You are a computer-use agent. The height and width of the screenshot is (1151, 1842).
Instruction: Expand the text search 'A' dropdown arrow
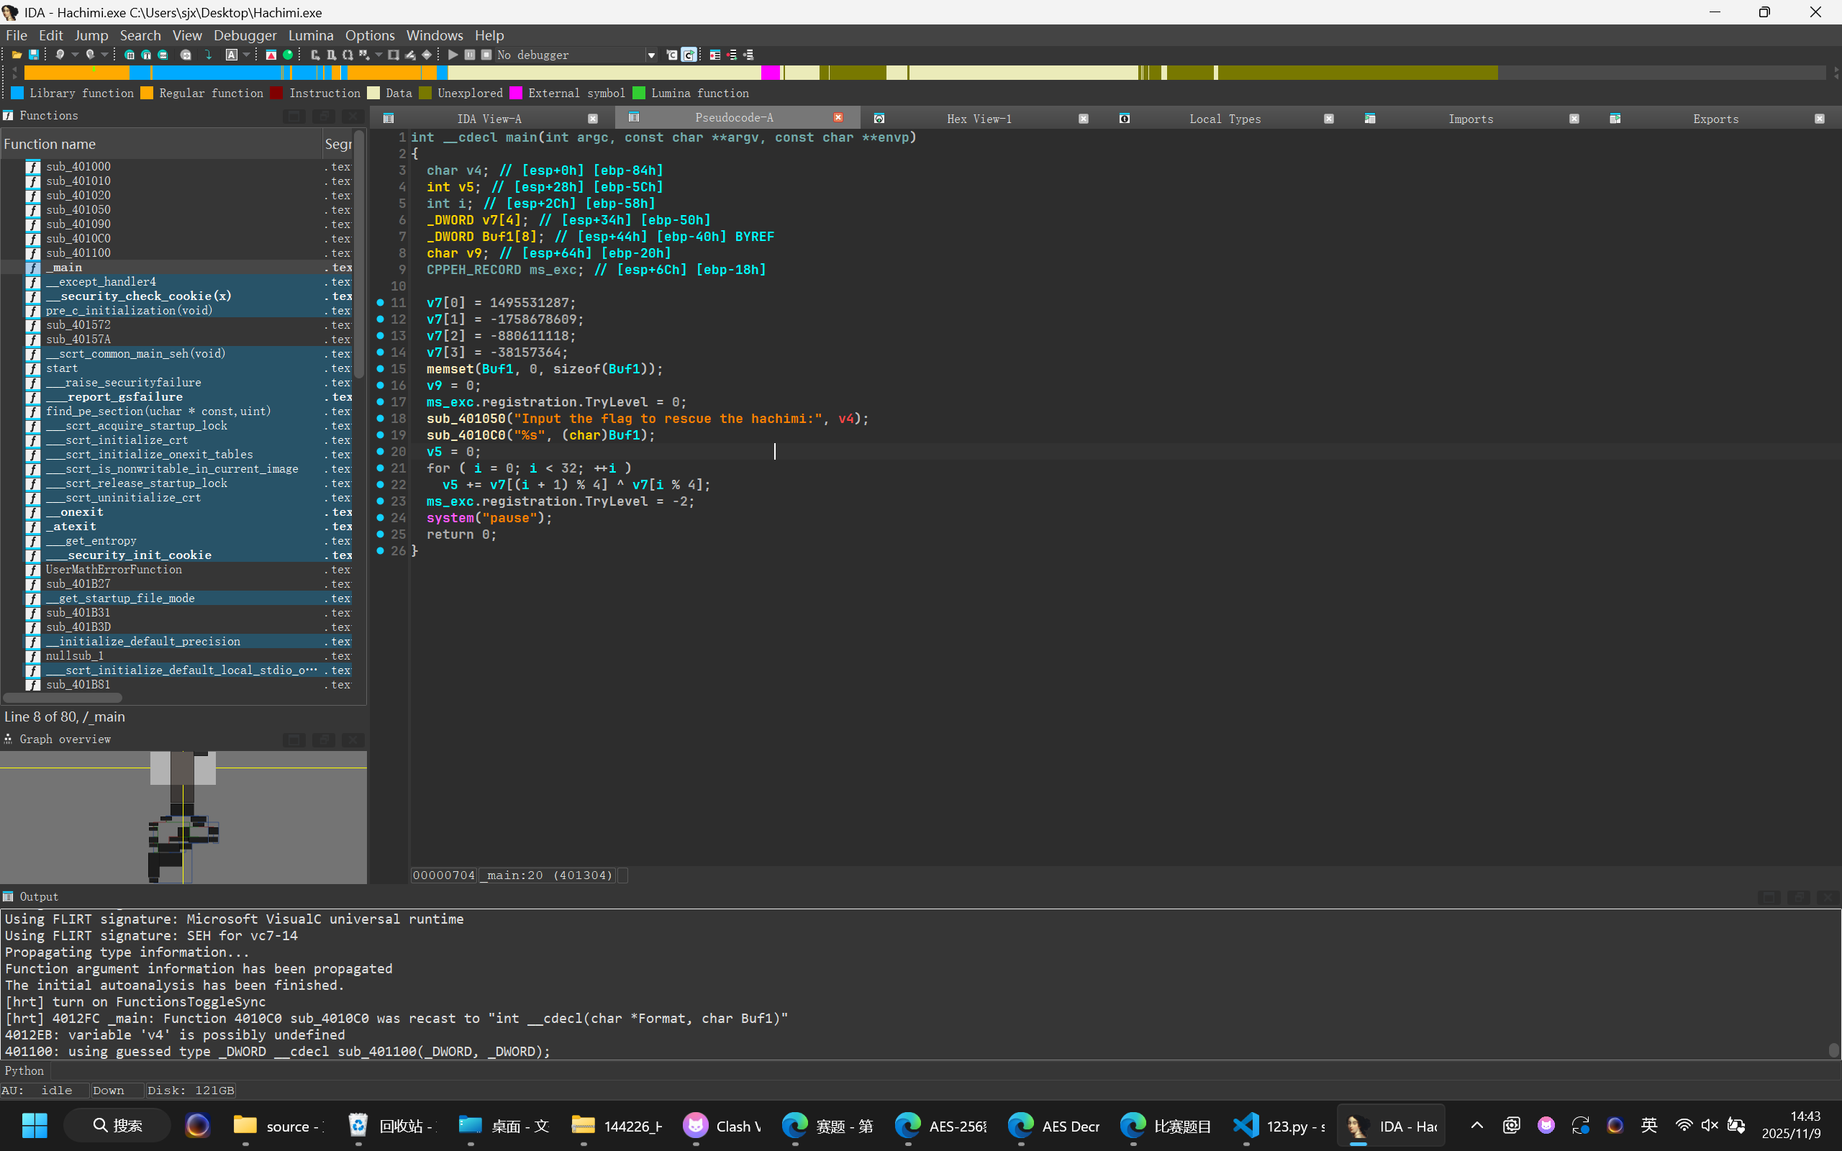click(247, 55)
